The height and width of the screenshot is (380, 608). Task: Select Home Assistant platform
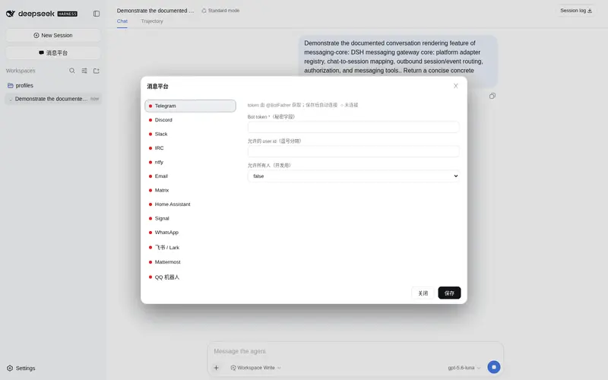[x=190, y=204]
